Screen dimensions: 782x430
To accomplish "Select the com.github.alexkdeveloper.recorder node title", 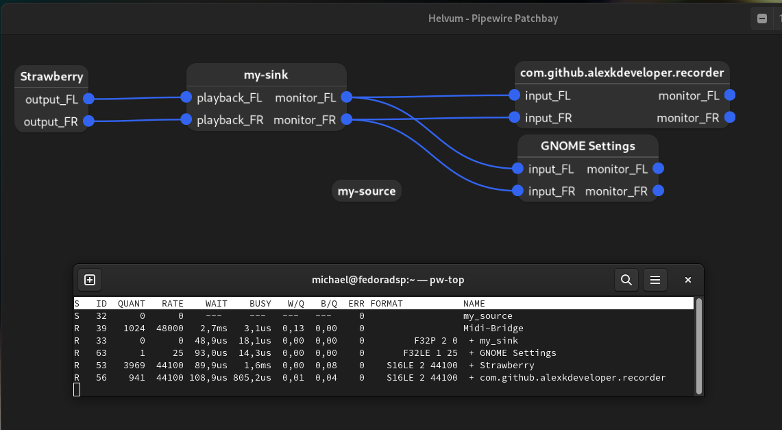I will coord(622,73).
